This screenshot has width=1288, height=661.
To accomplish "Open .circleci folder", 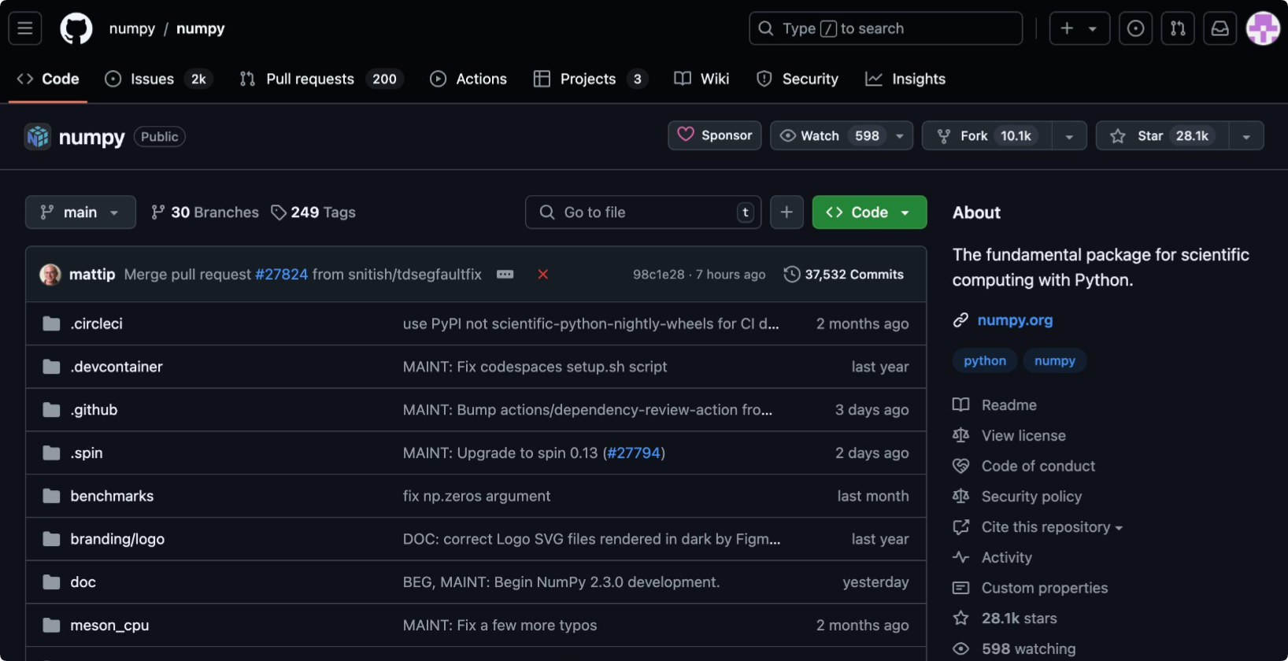I will click(96, 323).
